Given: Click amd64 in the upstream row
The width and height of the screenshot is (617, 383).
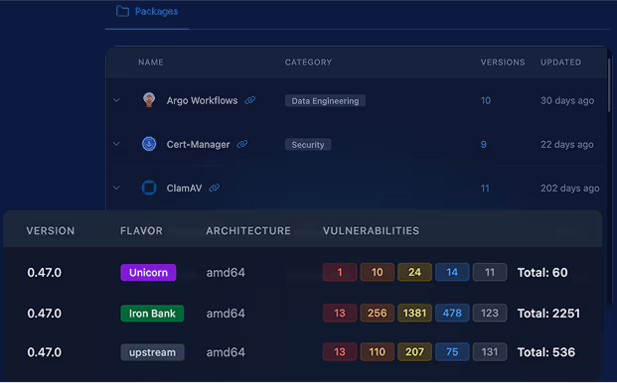Looking at the screenshot, I should point(226,352).
